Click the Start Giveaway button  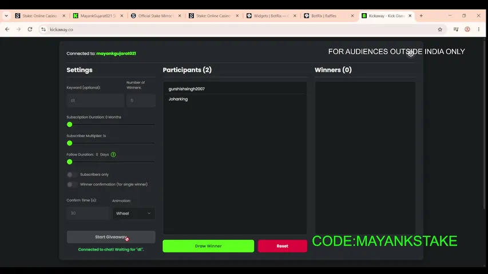111,237
